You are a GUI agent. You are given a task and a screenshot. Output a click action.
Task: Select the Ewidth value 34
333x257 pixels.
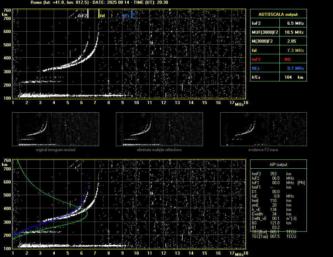pyautogui.click(x=274, y=214)
